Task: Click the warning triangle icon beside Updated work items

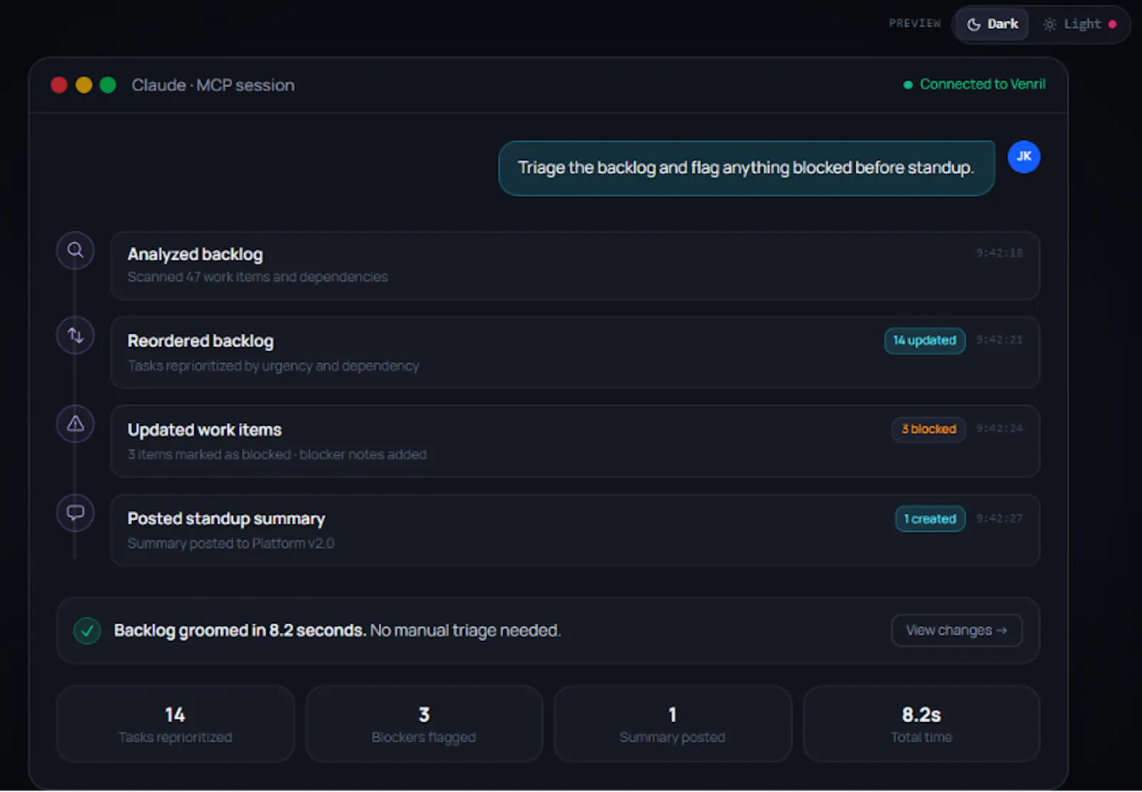Action: point(75,425)
